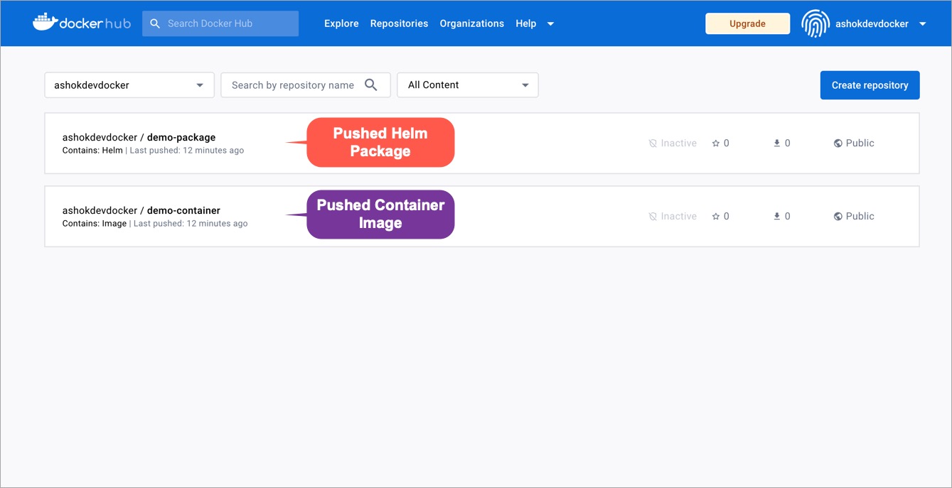The width and height of the screenshot is (952, 488).
Task: Click the Upgrade button
Action: coord(747,23)
